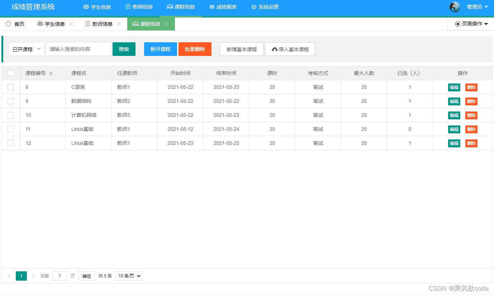Close the 学生信息 tab with its X

click(71, 24)
